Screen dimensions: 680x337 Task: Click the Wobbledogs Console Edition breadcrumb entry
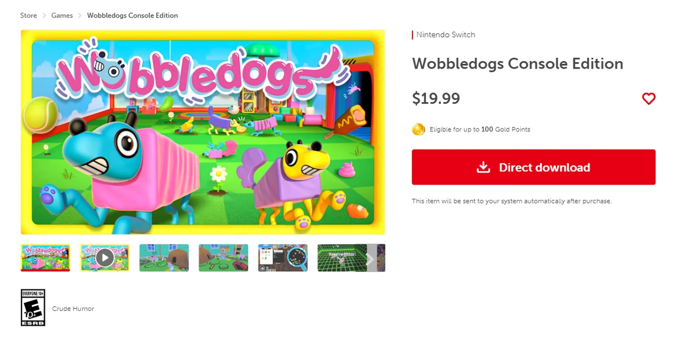[132, 15]
